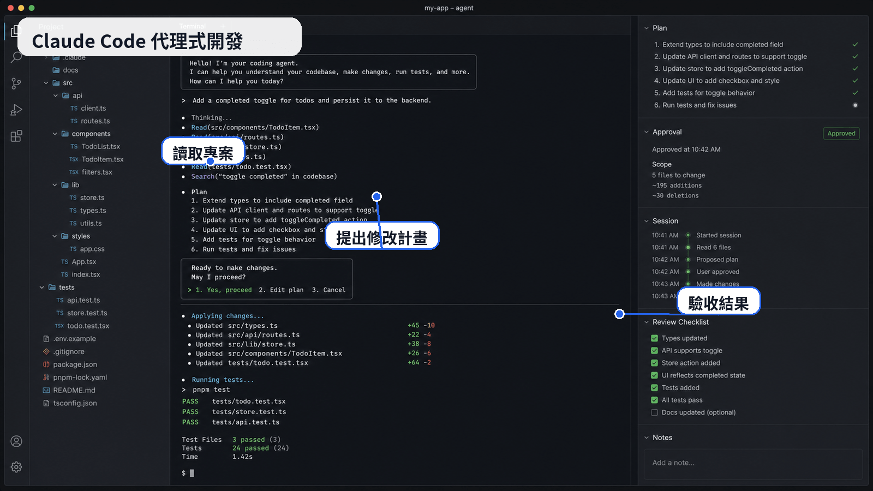Click the package.json file icon
This screenshot has width=873, height=491.
46,364
